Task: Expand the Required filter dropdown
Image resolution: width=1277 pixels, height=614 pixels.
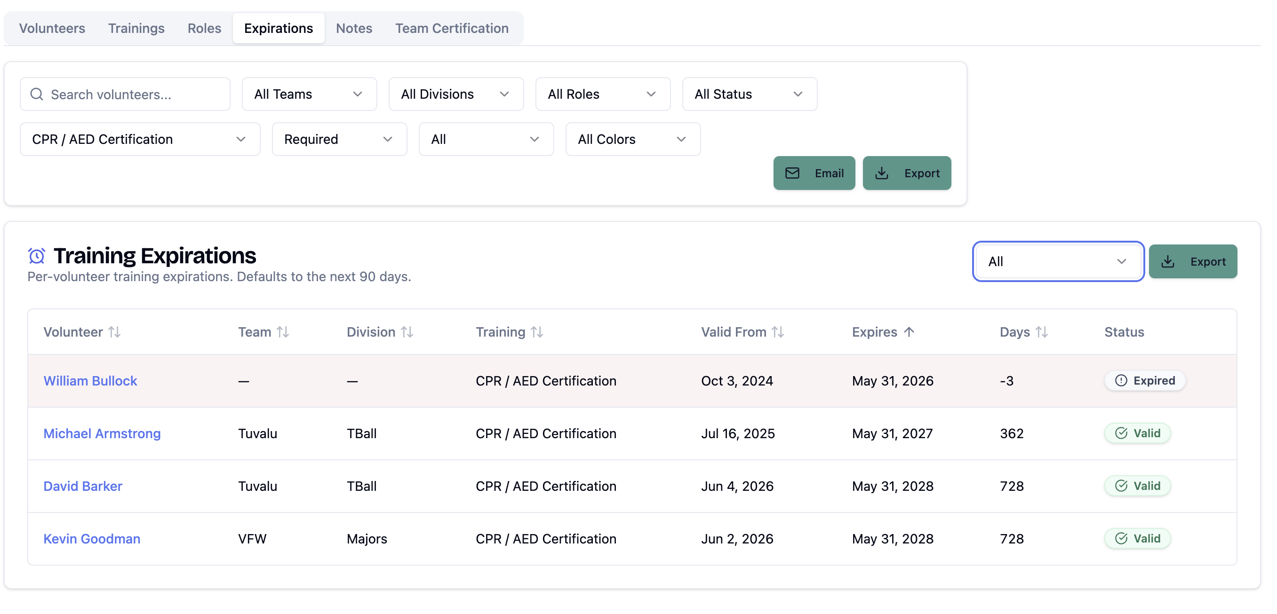Action: coord(340,139)
